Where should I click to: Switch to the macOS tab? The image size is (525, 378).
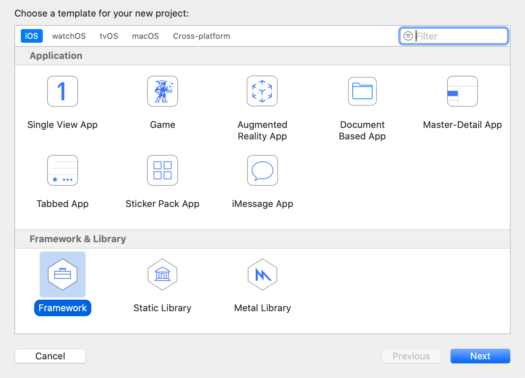coord(146,36)
